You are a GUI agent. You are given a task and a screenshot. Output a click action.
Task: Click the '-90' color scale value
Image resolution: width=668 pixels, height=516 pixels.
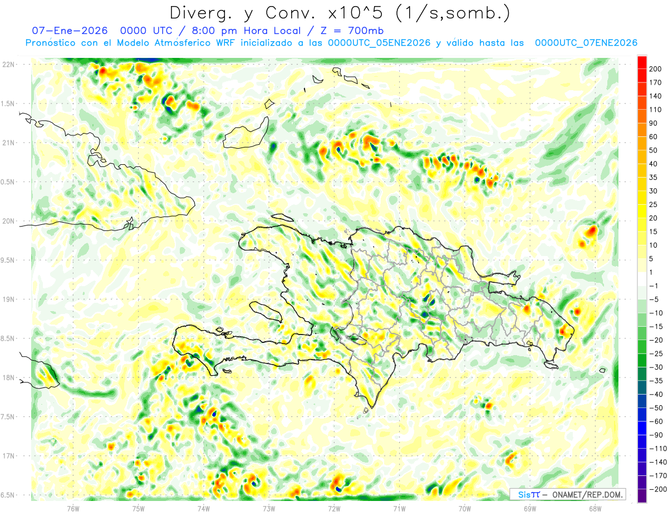coord(656,435)
